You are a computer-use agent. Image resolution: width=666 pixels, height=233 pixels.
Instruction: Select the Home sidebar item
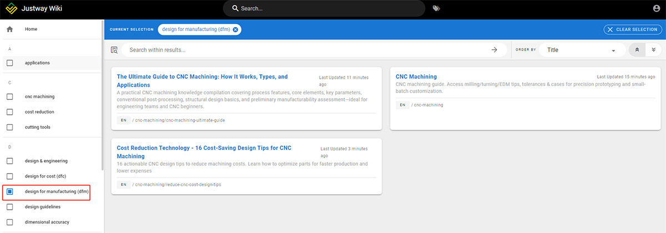coord(31,29)
